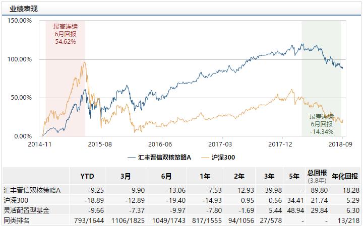Click the 3年 column header
The width and height of the screenshot is (363, 227).
point(269,176)
